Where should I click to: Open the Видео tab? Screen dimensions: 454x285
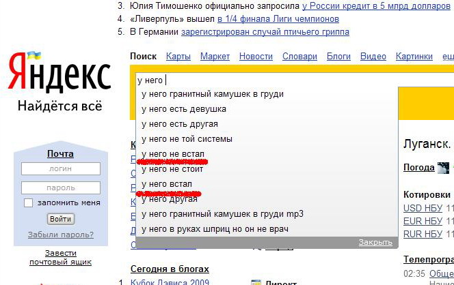[373, 56]
